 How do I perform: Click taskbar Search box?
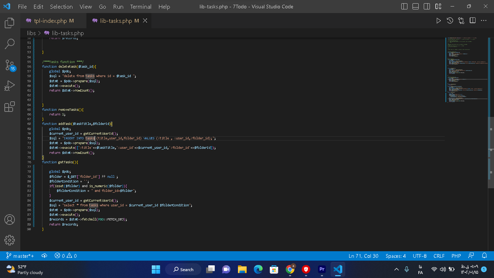click(183, 269)
